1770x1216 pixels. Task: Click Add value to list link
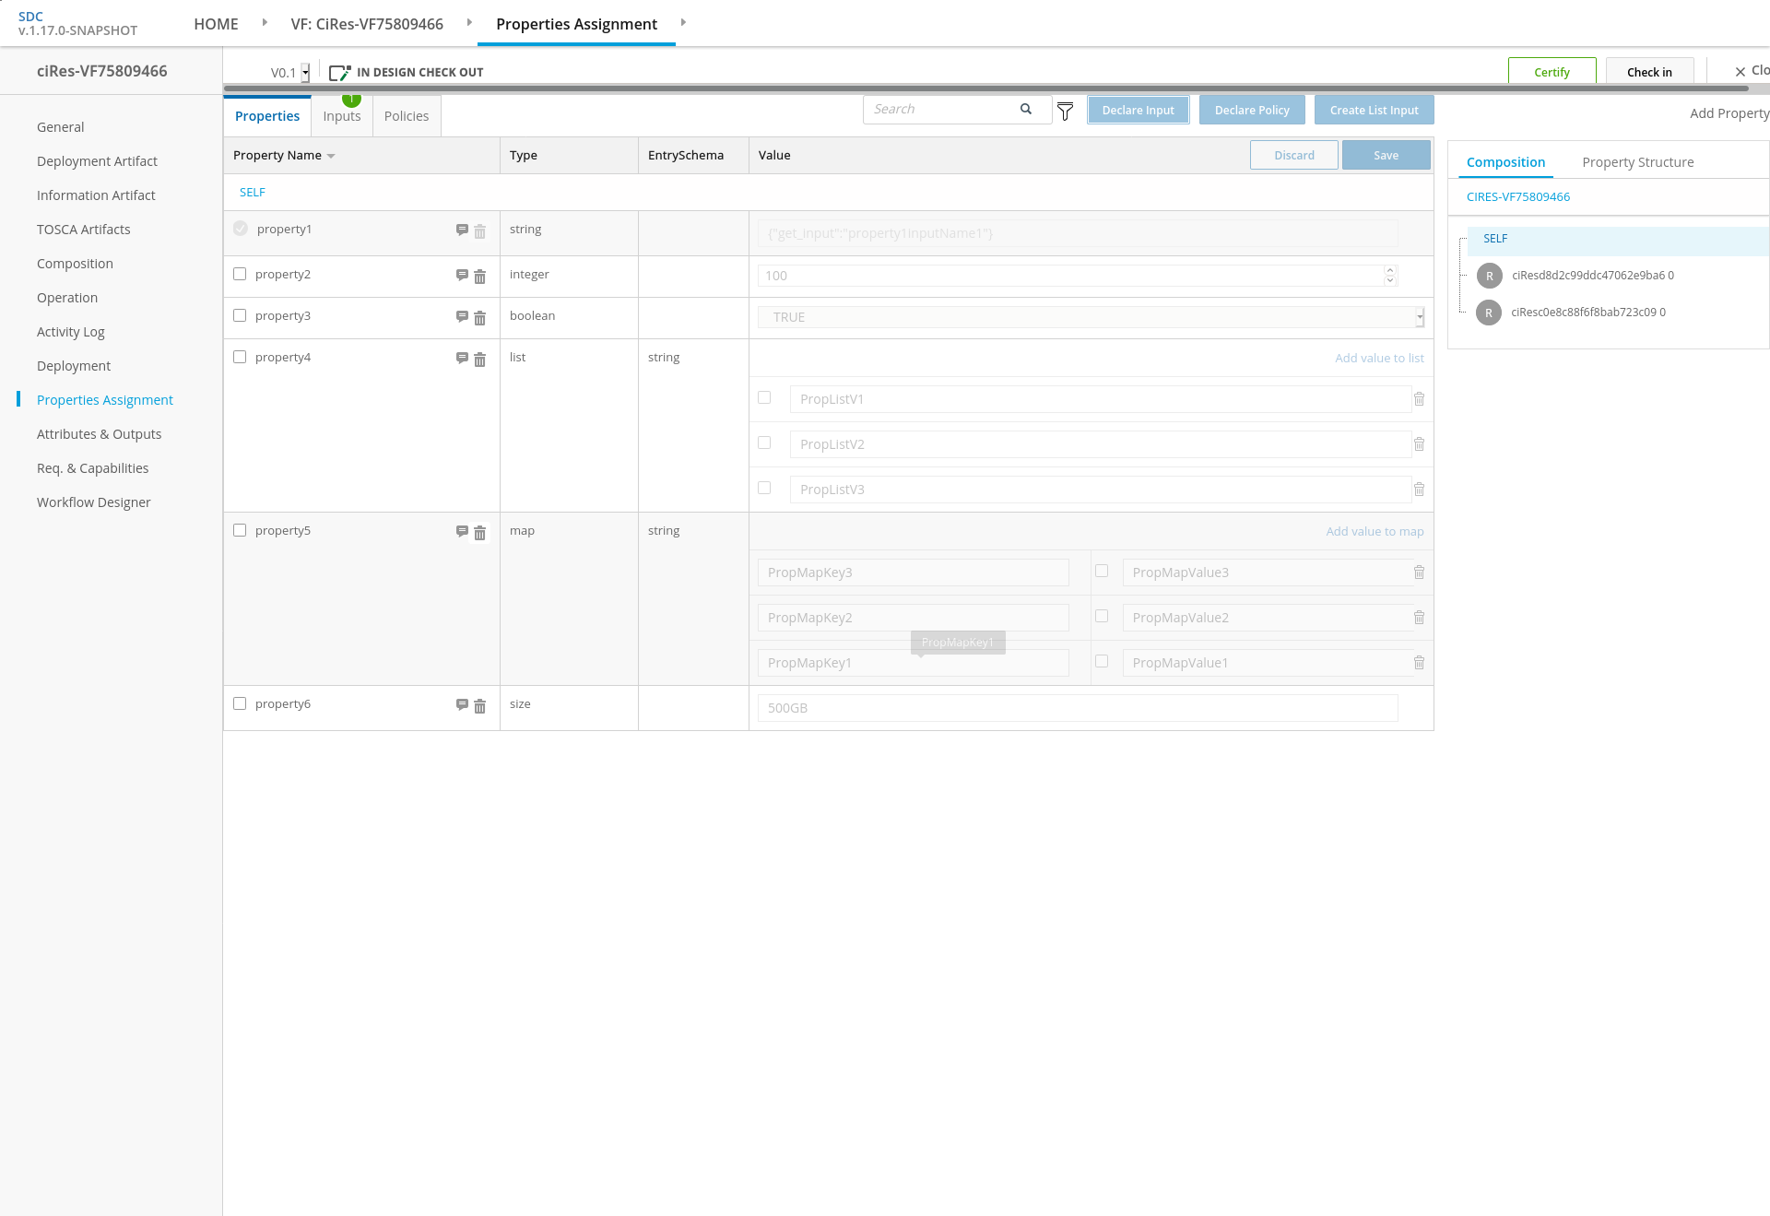point(1379,359)
